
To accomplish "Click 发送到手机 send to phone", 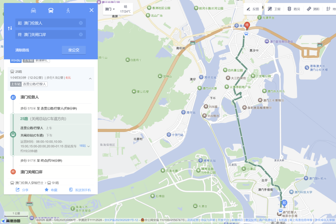I will tap(80, 190).
